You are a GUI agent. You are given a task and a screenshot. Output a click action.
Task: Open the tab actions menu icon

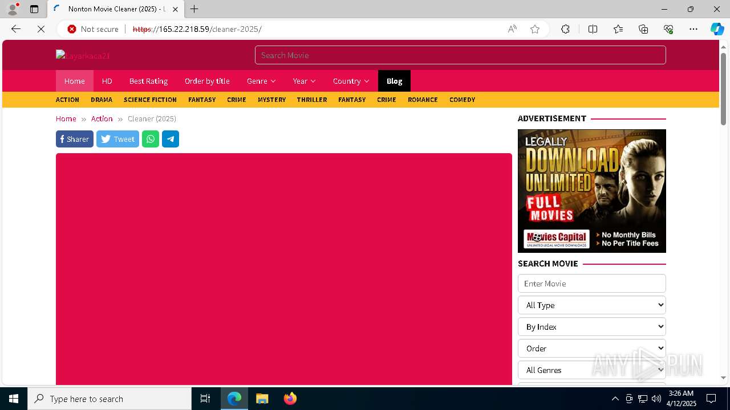(x=34, y=9)
